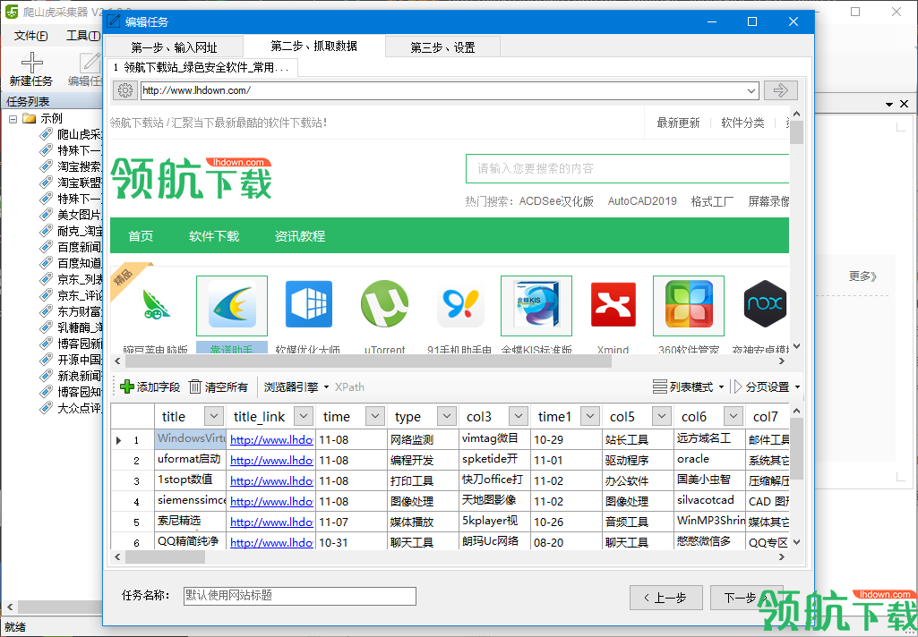Open the col6 column dropdown

[x=734, y=417]
